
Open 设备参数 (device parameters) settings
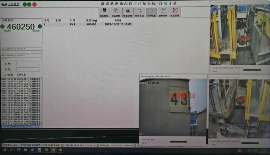point(116,12)
